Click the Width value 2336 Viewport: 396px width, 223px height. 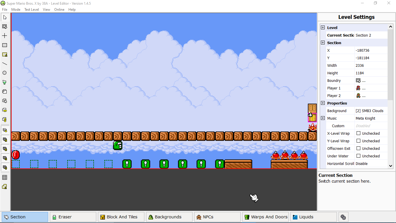coord(371,65)
